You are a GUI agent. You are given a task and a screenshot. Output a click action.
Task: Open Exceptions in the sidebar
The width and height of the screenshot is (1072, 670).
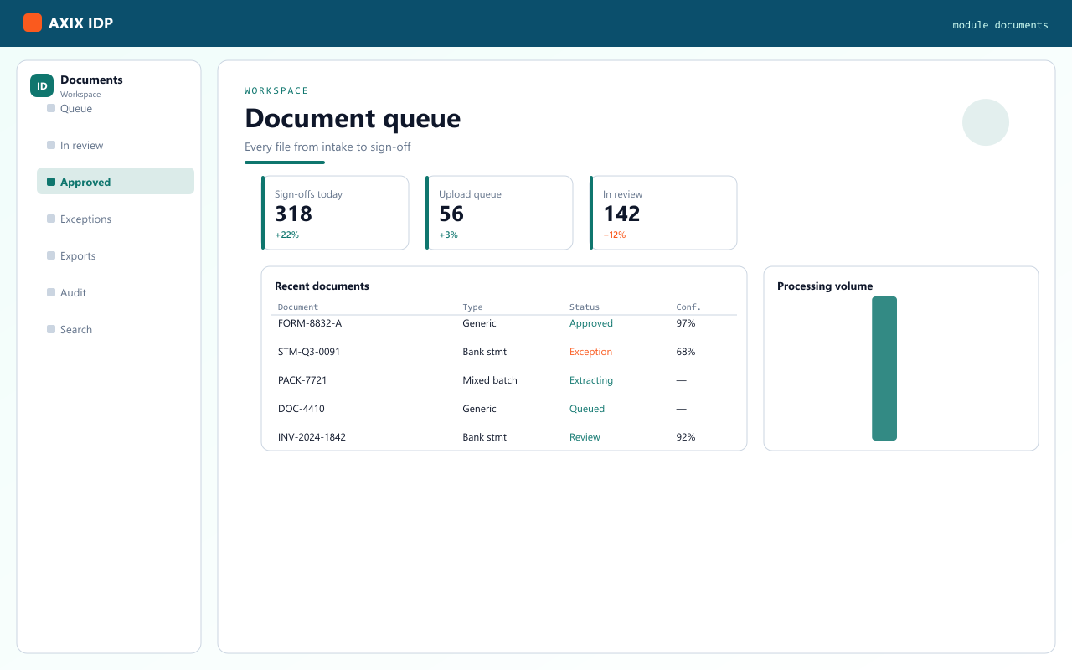coord(116,219)
